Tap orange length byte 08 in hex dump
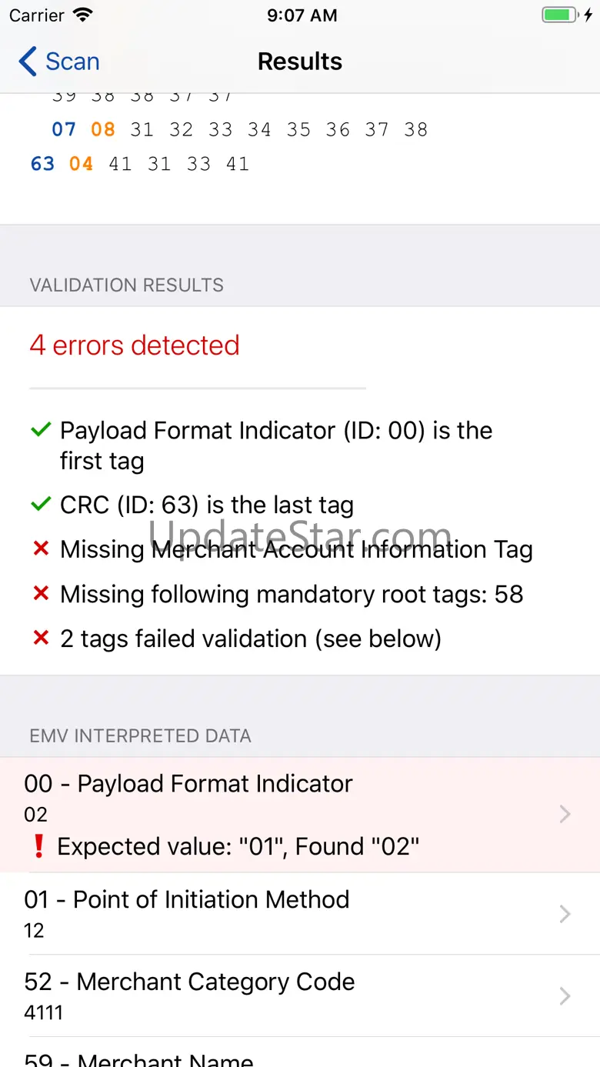The height and width of the screenshot is (1067, 600). pos(103,129)
